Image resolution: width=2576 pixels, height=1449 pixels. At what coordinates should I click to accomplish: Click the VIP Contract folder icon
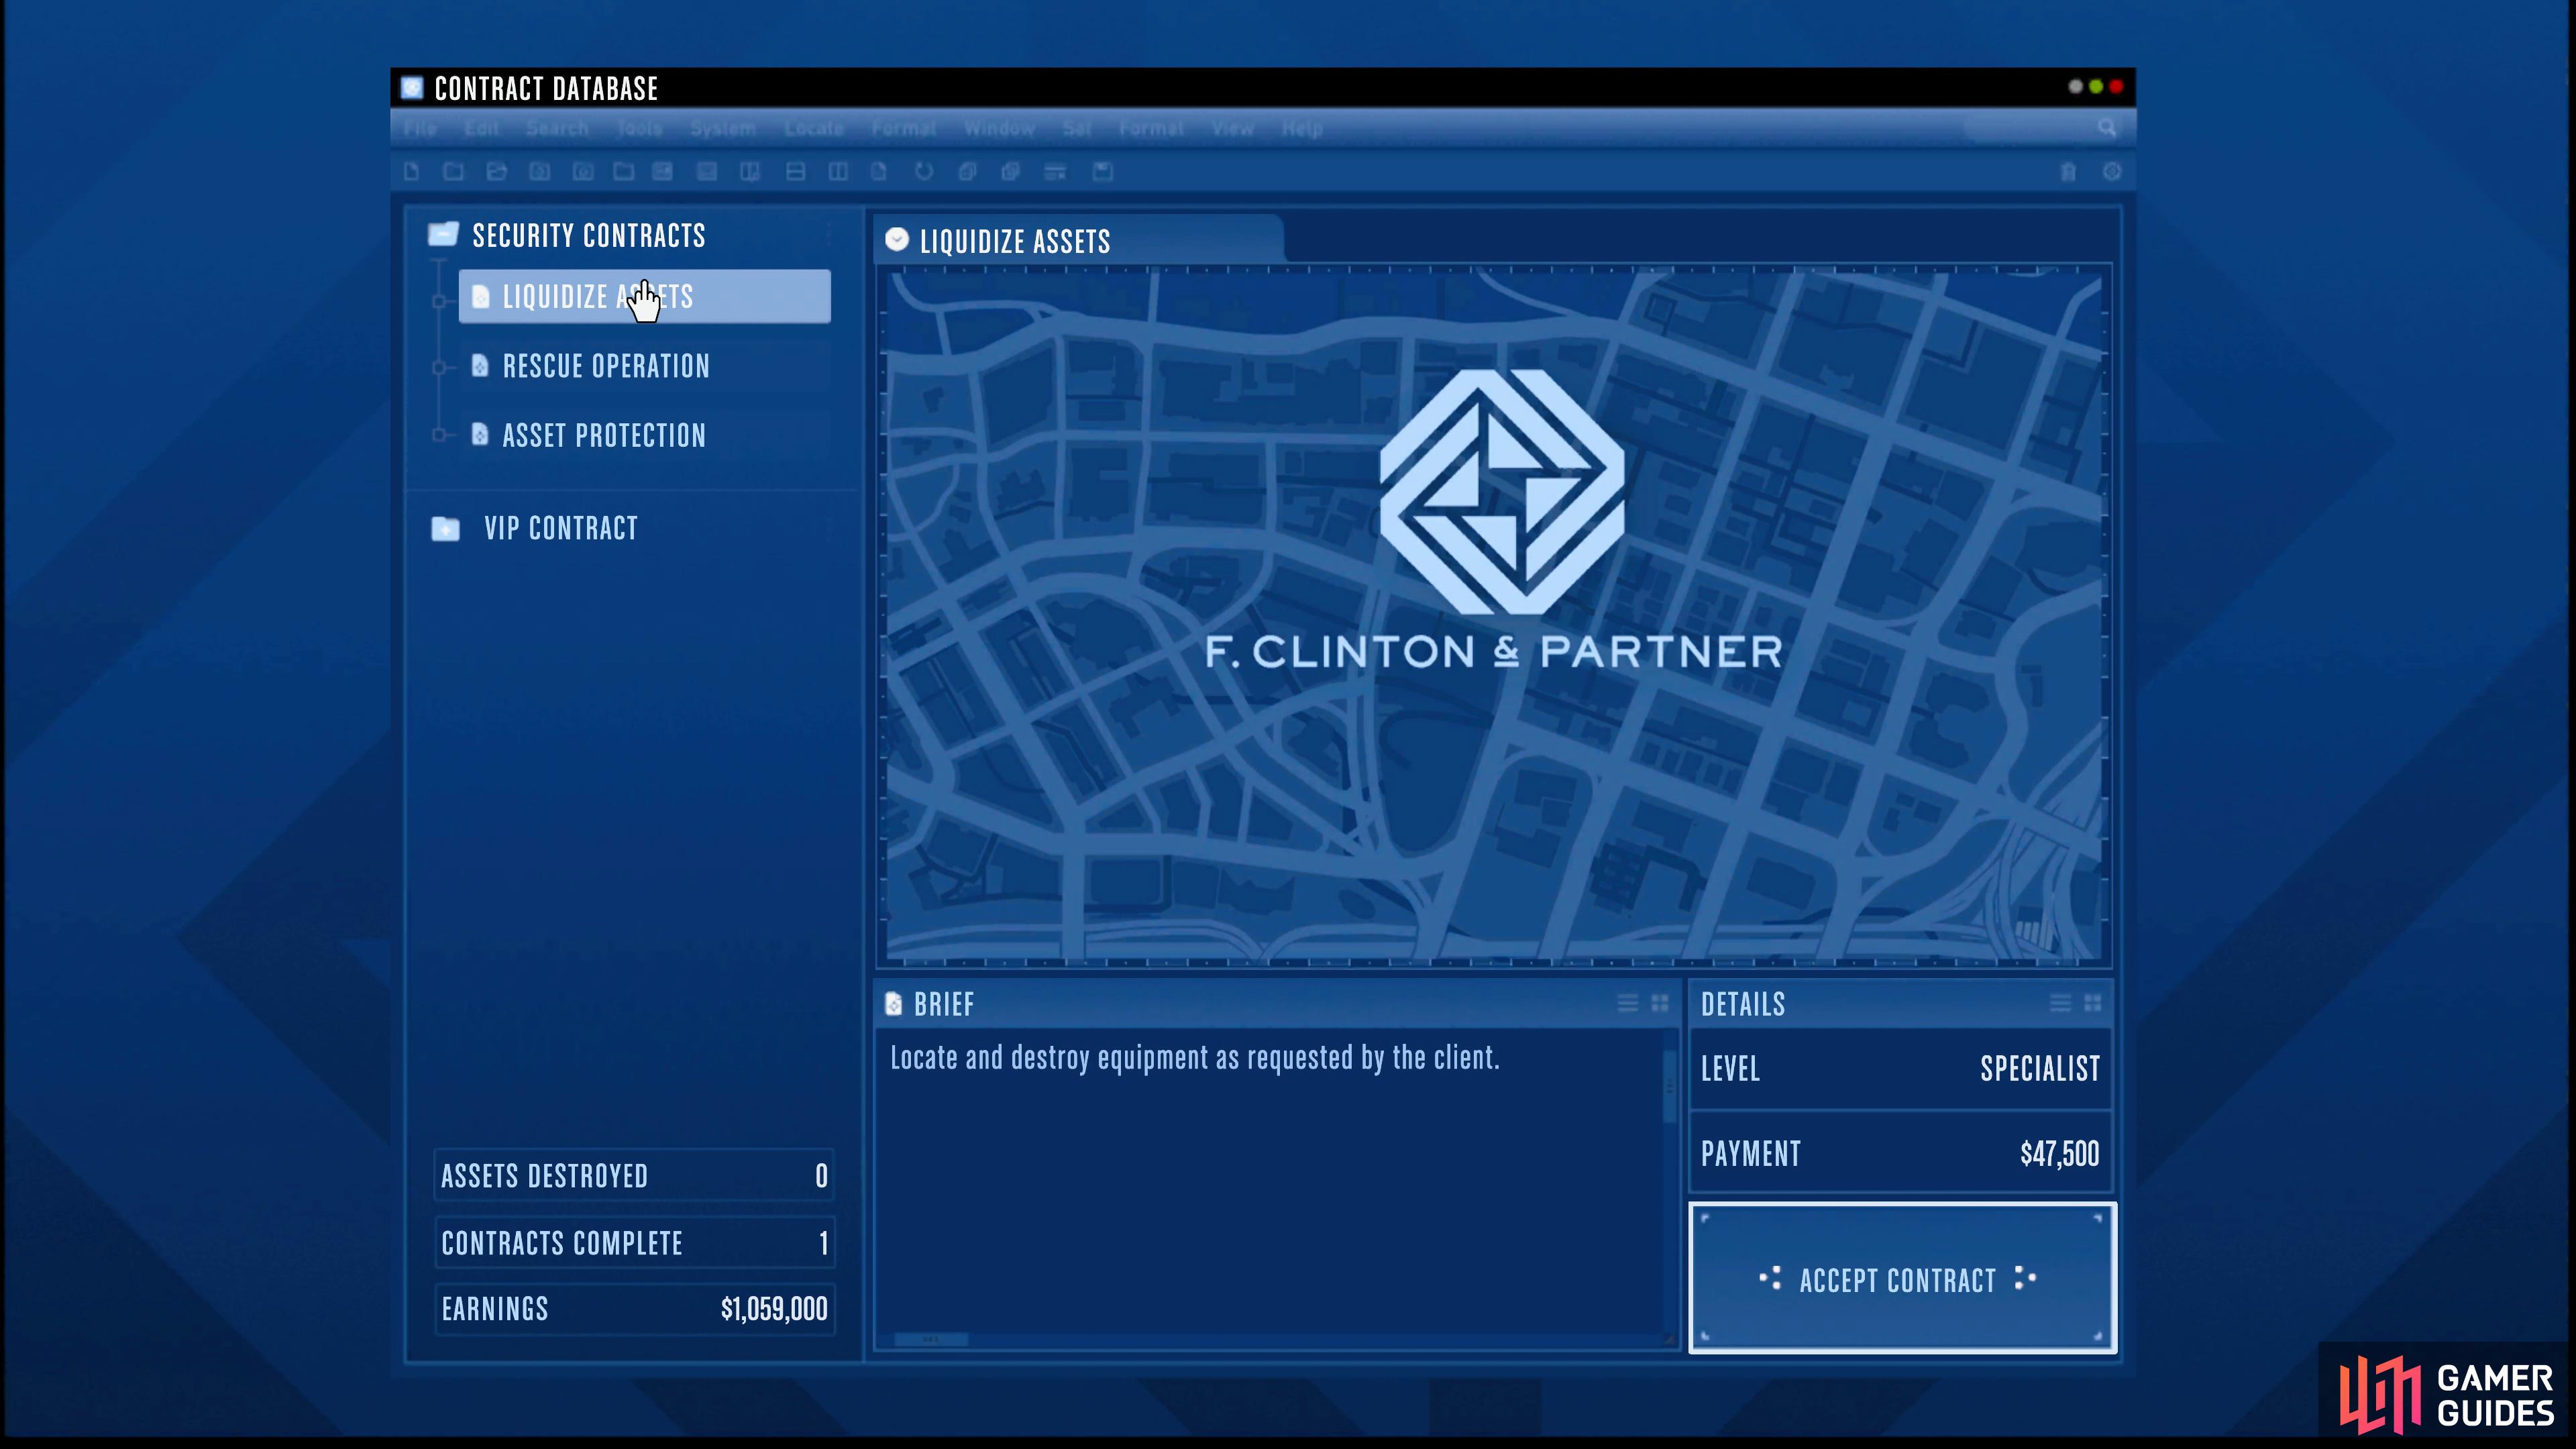tap(444, 527)
